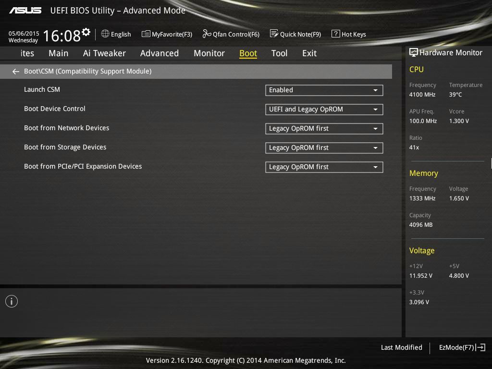
Task: Switch to the Exit tab
Action: (x=309, y=53)
